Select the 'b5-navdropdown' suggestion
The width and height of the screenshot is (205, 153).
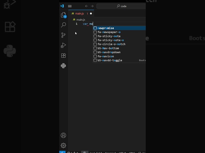click(119, 52)
